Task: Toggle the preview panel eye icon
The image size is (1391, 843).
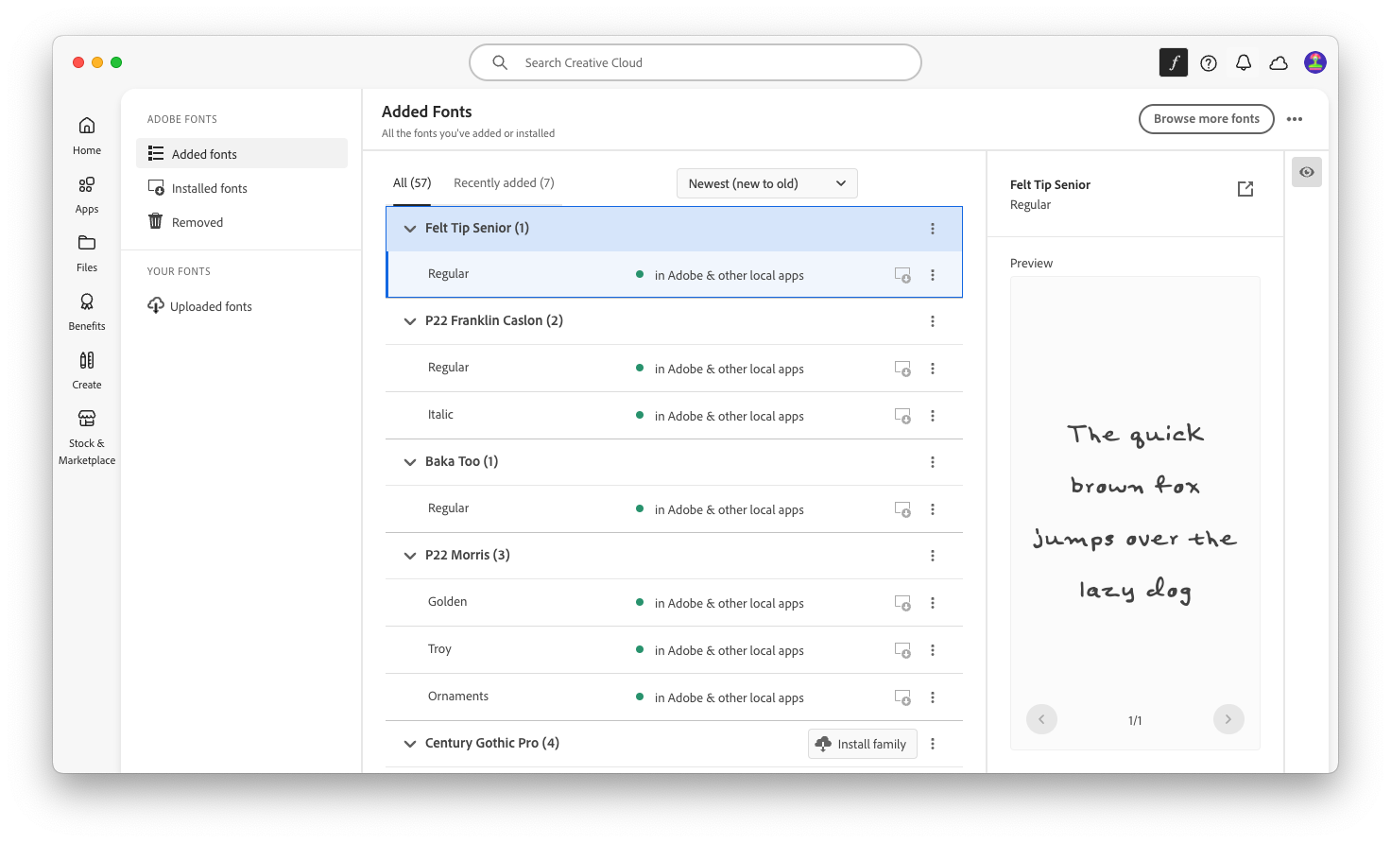Action: click(1307, 172)
